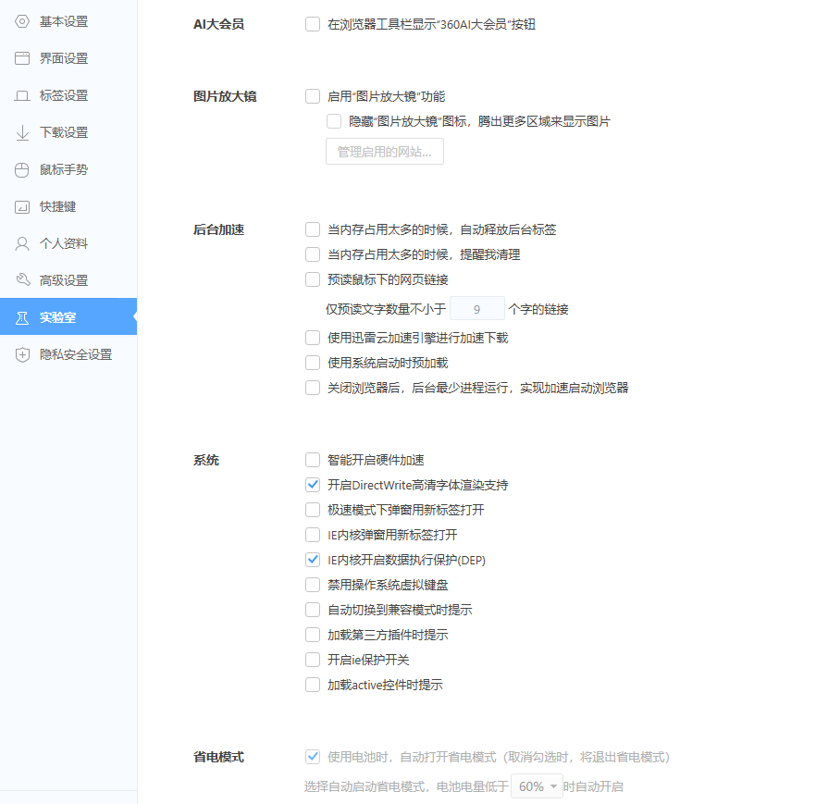
Task: Open 隐私安全设置 section
Action: click(68, 354)
